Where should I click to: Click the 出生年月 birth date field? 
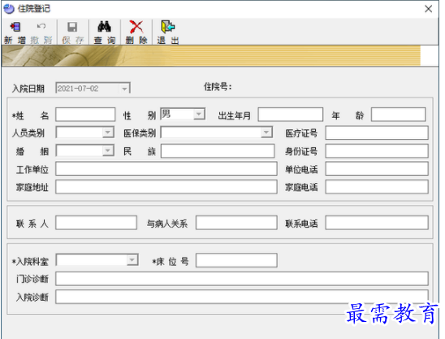291,115
